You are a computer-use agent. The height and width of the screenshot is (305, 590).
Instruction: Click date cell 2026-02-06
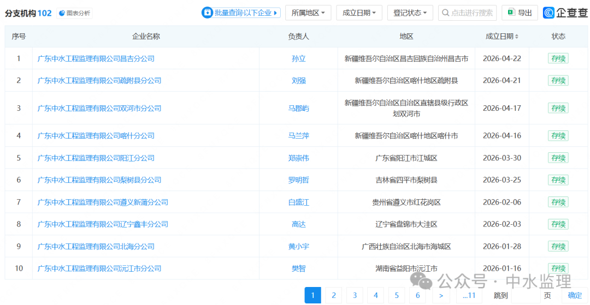point(502,202)
